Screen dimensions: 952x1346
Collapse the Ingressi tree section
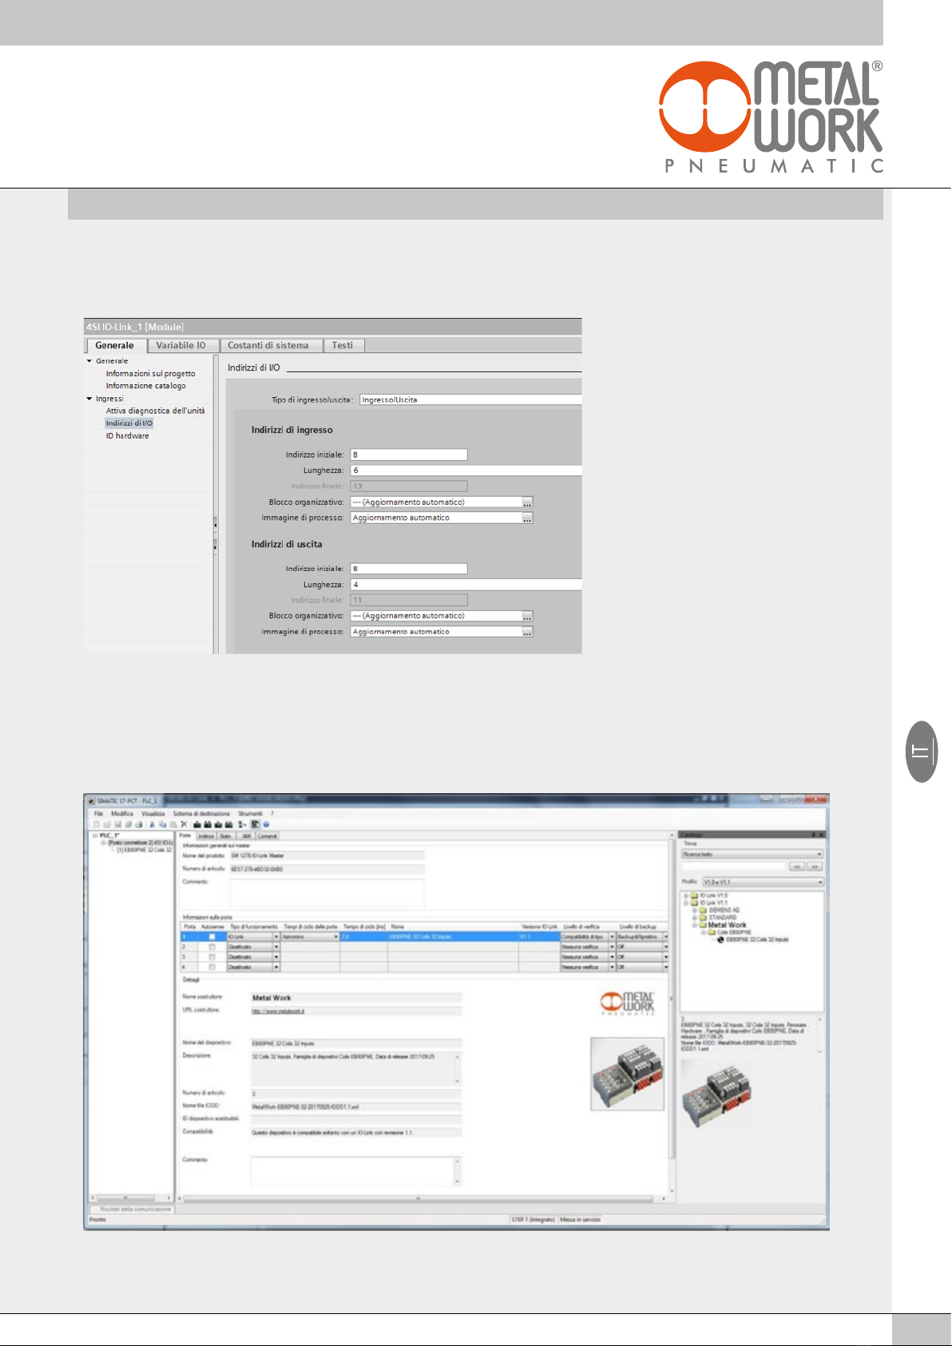(x=89, y=399)
